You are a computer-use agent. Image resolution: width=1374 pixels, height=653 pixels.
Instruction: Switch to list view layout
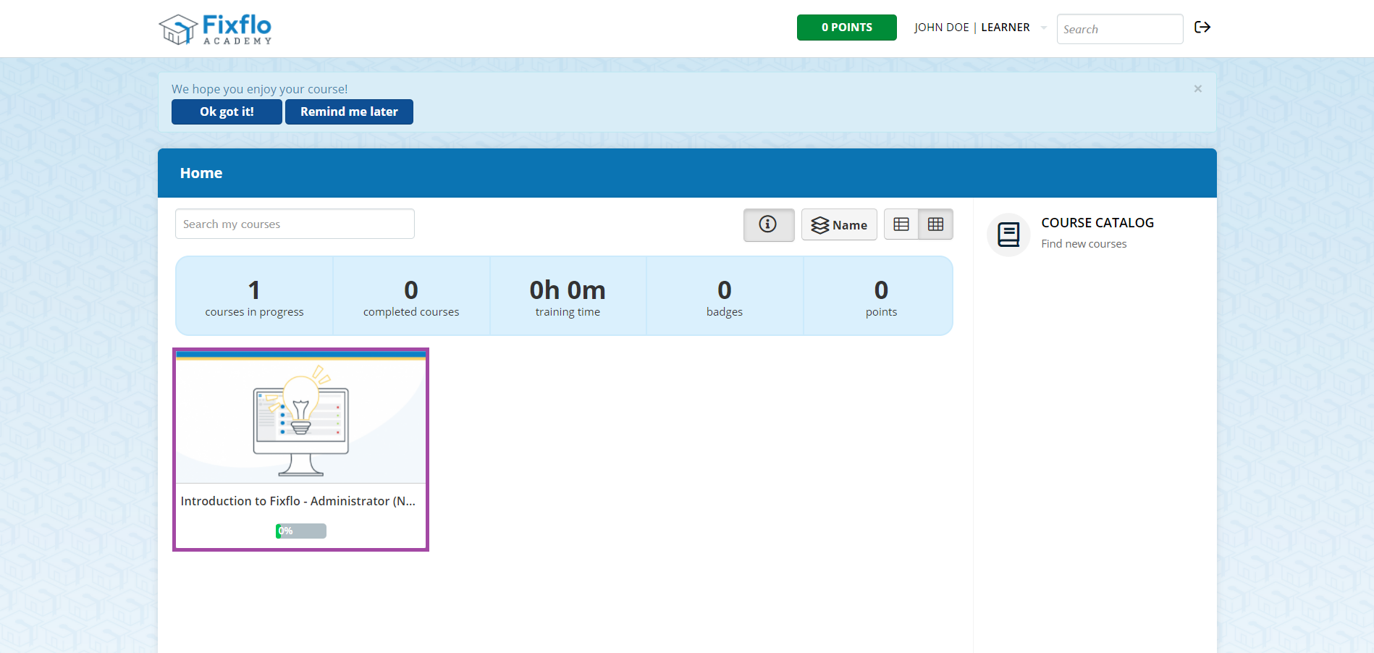click(x=901, y=224)
